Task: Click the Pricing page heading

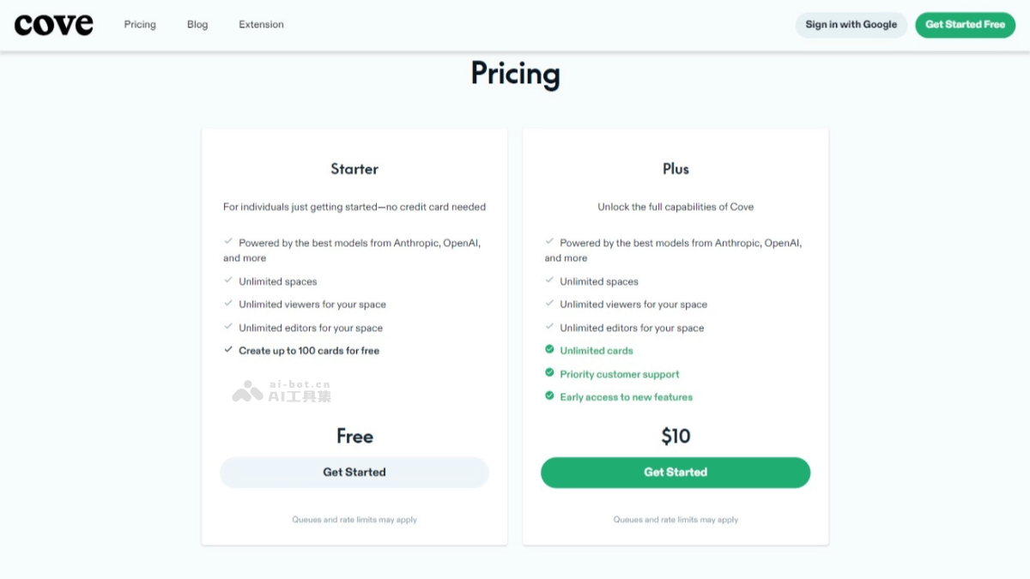Action: click(515, 74)
